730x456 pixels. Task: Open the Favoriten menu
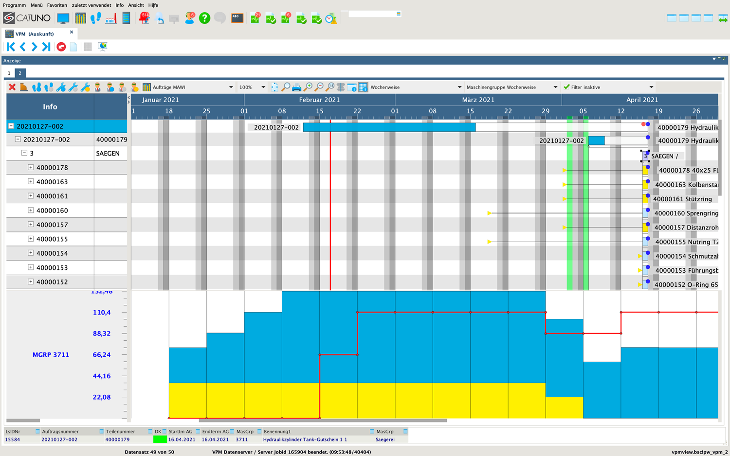(x=57, y=5)
